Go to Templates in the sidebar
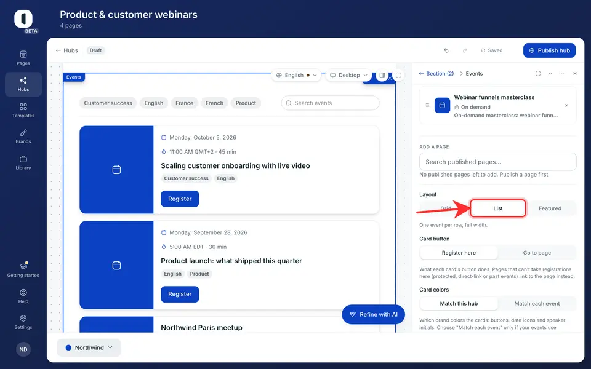Viewport: 591px width, 369px height. coord(23,110)
